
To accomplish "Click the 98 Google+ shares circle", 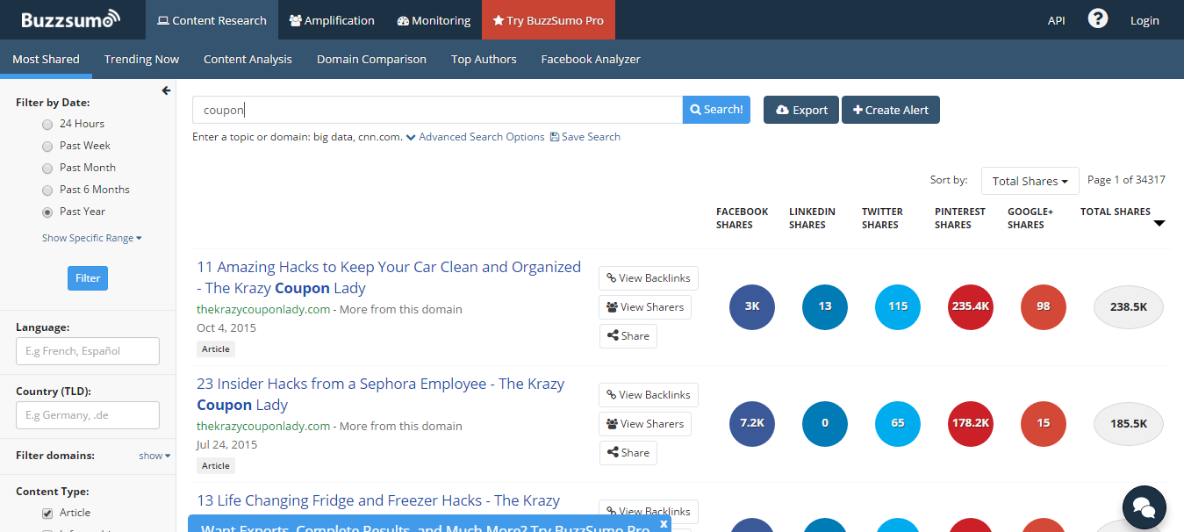I will 1044,307.
